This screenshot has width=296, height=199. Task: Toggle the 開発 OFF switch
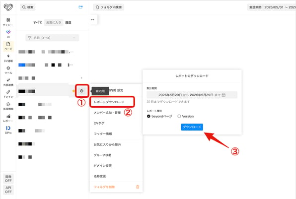tap(8, 179)
